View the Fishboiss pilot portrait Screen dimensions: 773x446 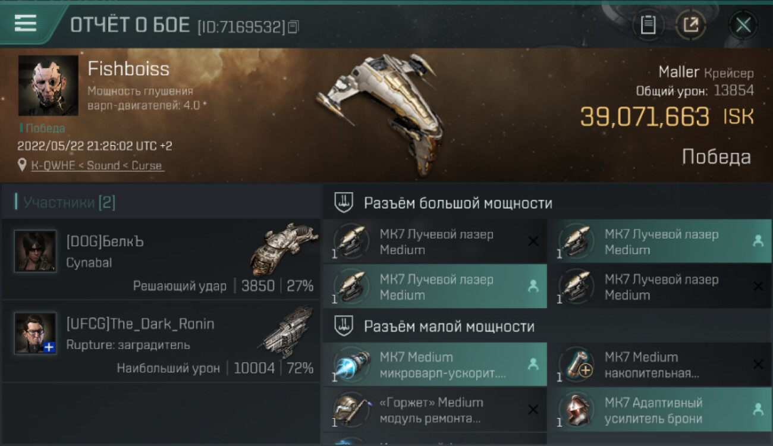point(48,86)
